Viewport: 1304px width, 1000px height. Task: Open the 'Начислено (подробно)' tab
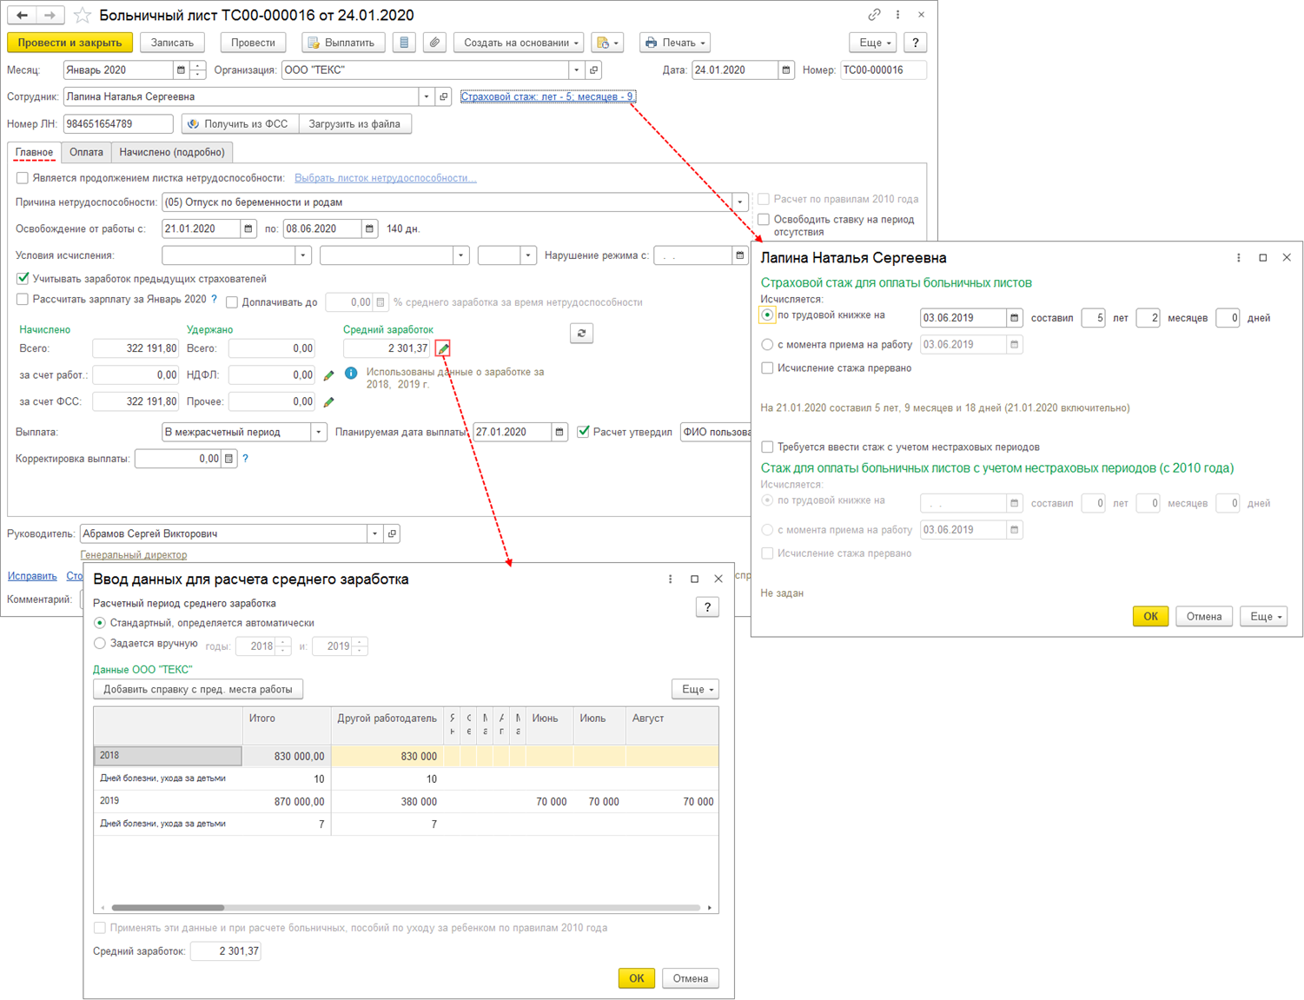(172, 152)
